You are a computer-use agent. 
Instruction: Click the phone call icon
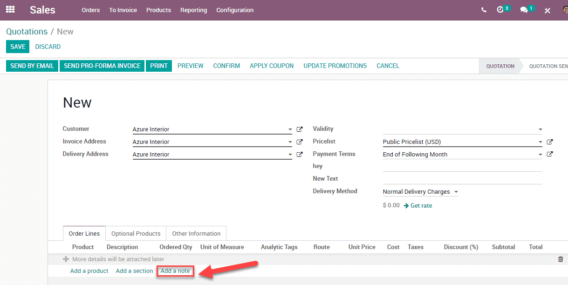484,10
